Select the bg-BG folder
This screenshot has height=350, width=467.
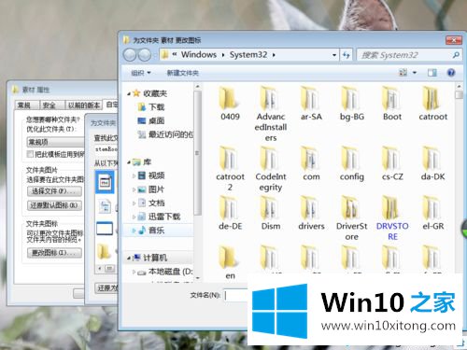click(x=352, y=104)
